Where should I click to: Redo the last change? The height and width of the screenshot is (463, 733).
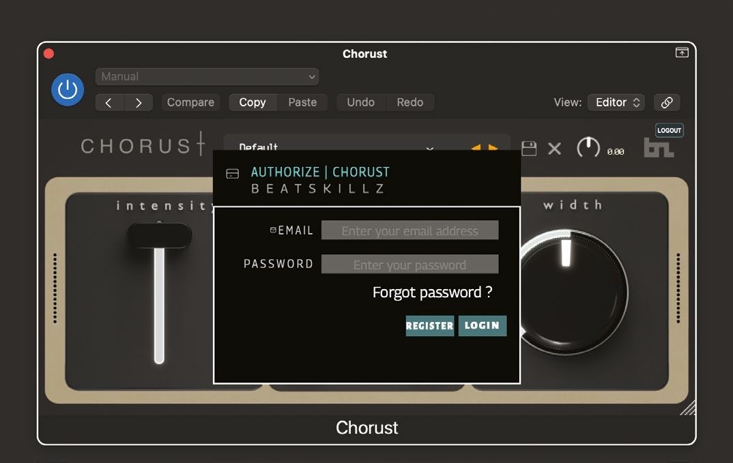pyautogui.click(x=410, y=102)
